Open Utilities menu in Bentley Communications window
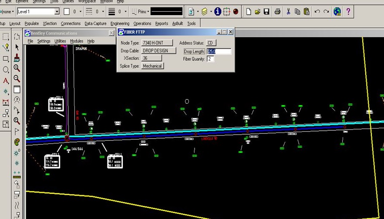Screen dimensions: 384x219 [60, 41]
